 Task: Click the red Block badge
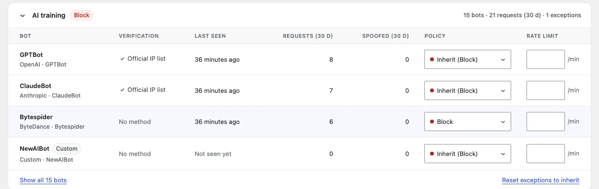click(x=82, y=15)
